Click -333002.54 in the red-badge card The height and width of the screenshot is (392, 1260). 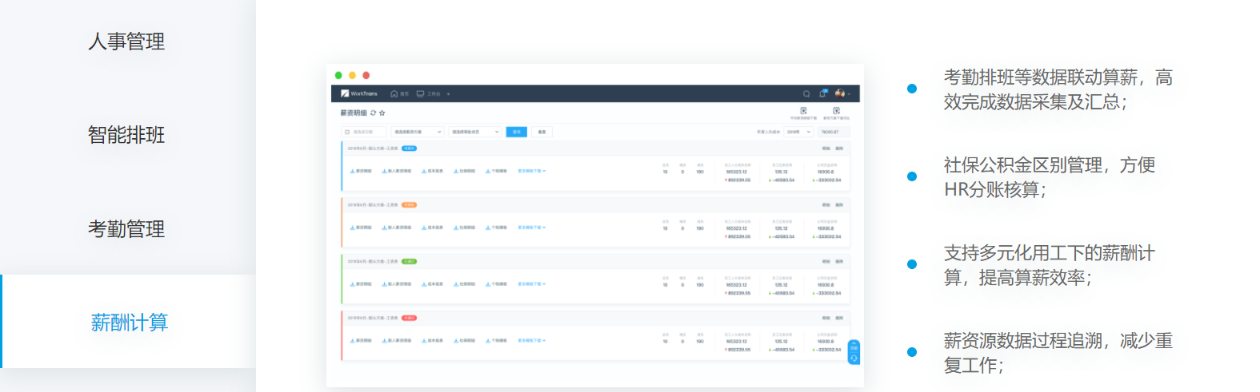point(827,349)
